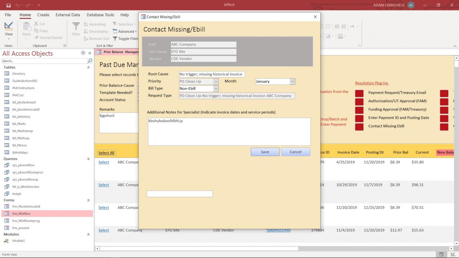
Task: Open the Month dropdown showing January
Action: pyautogui.click(x=292, y=81)
